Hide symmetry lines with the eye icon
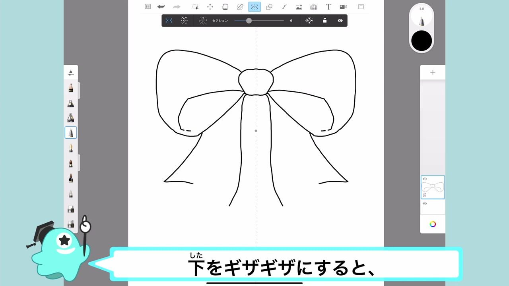This screenshot has width=509, height=286. point(340,21)
